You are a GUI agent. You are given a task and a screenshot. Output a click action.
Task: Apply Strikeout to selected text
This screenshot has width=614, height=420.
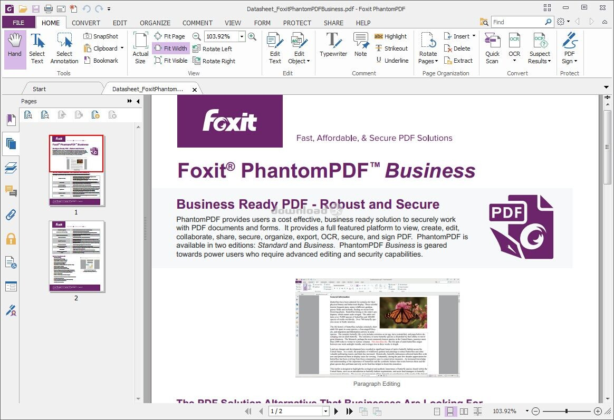coord(392,48)
